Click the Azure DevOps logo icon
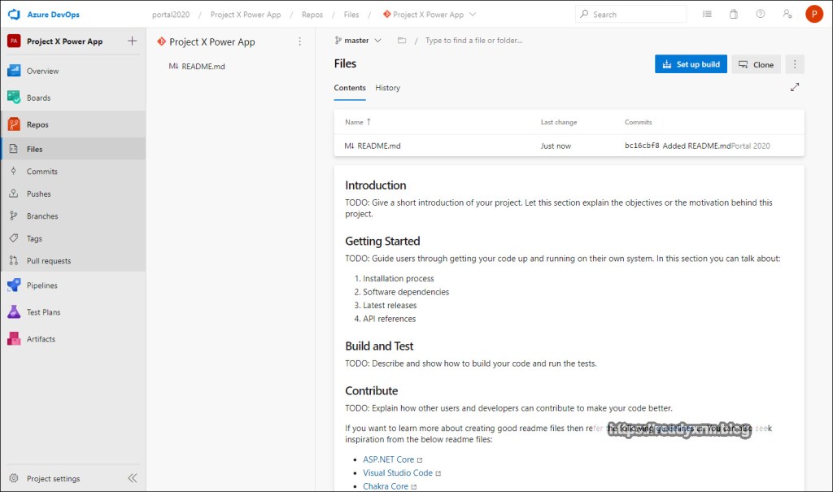The width and height of the screenshot is (833, 492). (x=14, y=15)
